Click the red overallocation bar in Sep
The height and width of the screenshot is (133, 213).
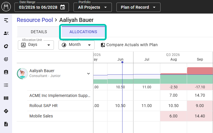tap(200, 71)
